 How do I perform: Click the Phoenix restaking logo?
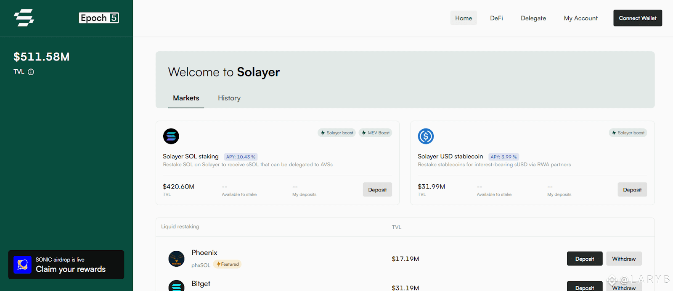tap(176, 259)
